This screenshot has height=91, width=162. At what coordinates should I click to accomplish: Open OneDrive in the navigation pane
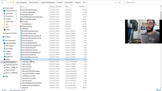pos(8,37)
